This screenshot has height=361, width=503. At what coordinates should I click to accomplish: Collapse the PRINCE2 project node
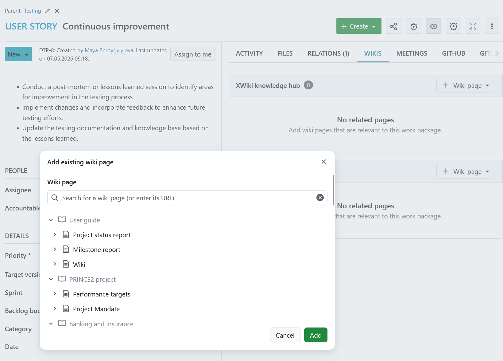[x=51, y=279]
